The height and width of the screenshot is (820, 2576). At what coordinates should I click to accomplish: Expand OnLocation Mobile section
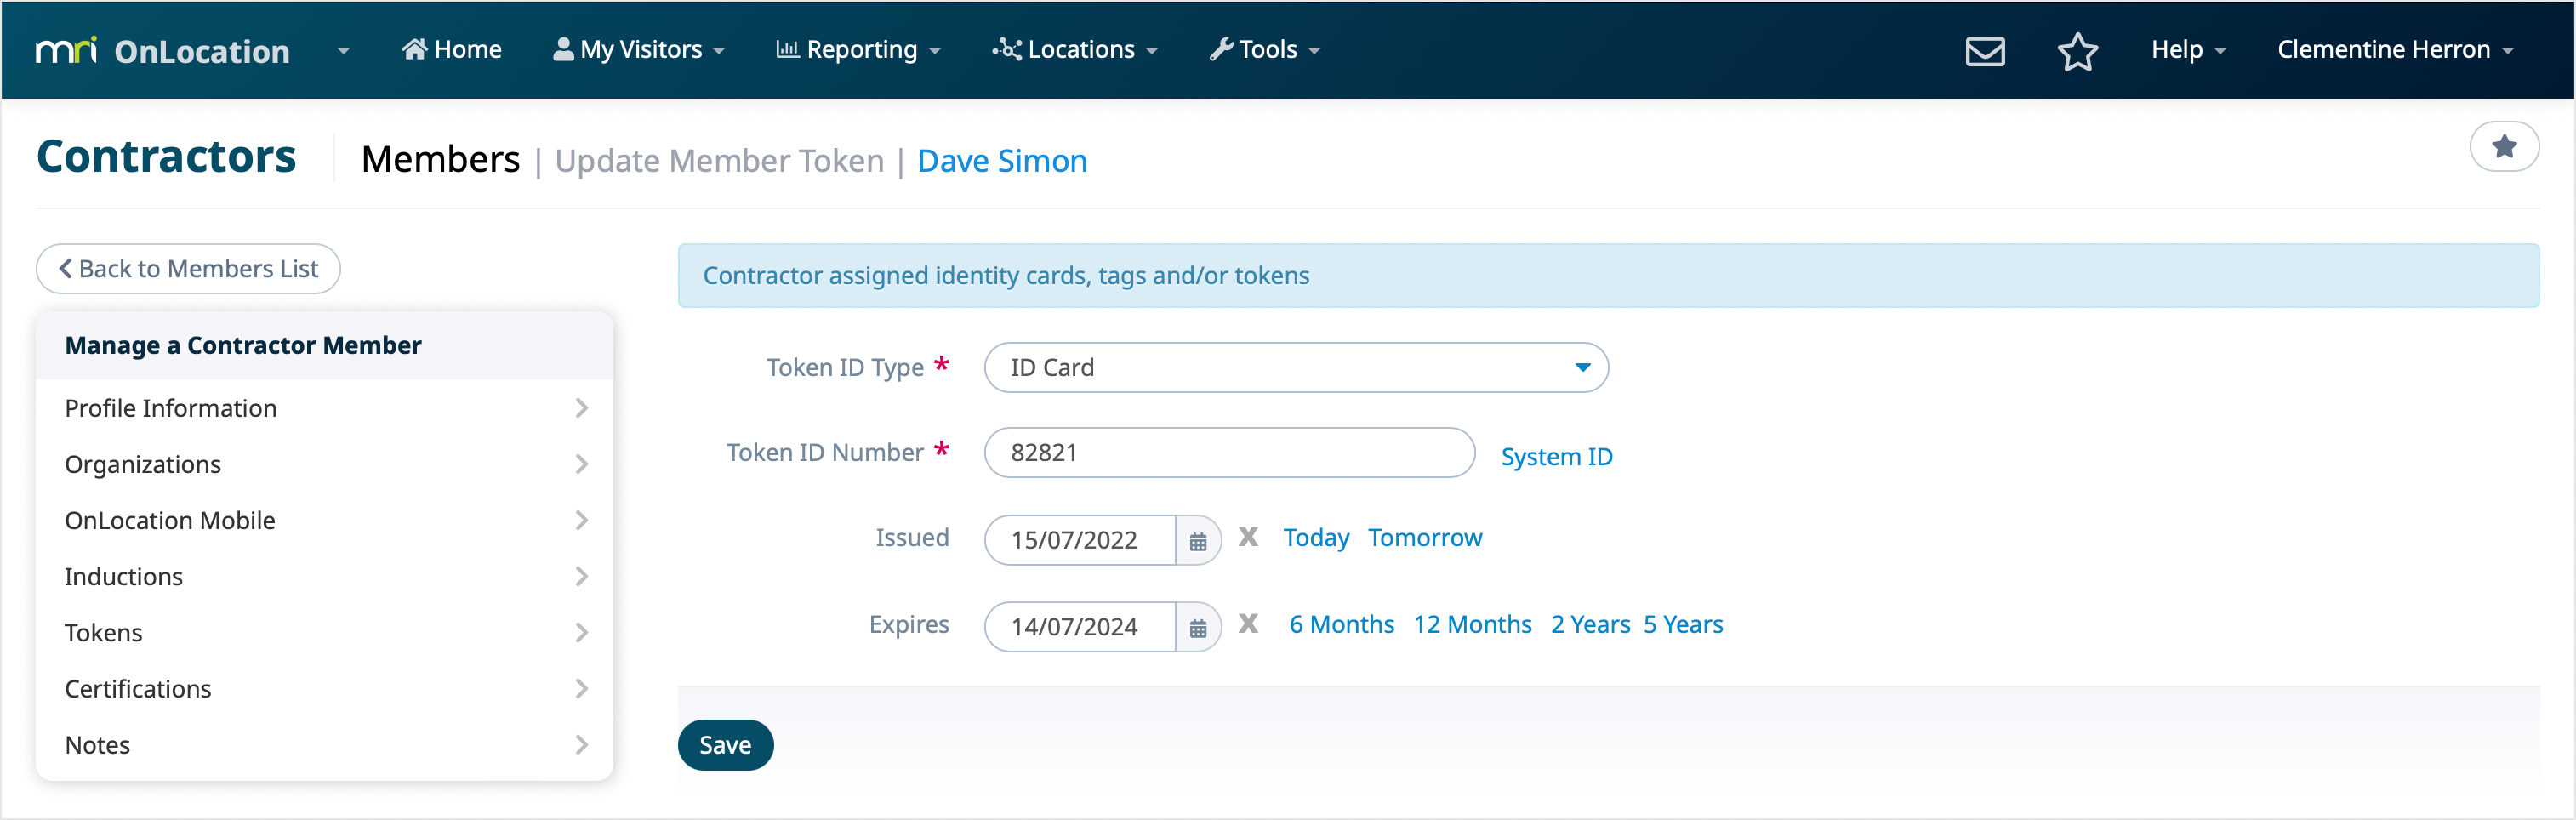(324, 520)
